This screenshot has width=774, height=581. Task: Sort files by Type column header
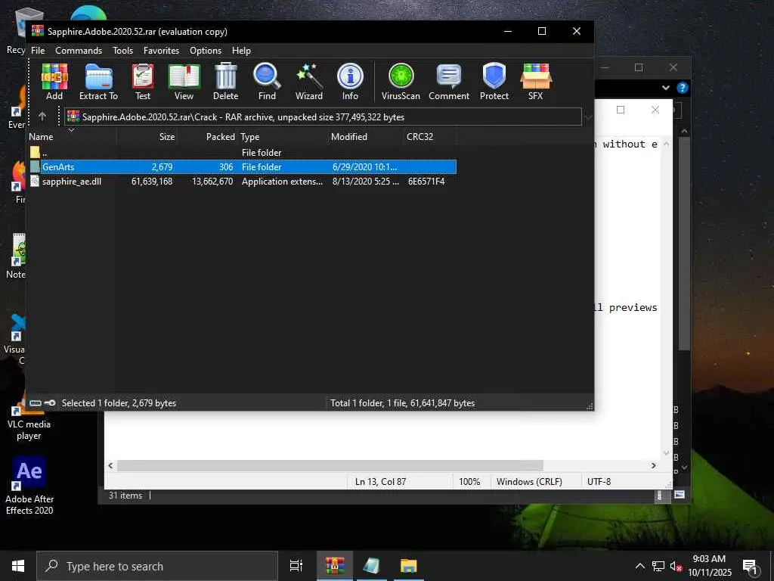pos(283,137)
